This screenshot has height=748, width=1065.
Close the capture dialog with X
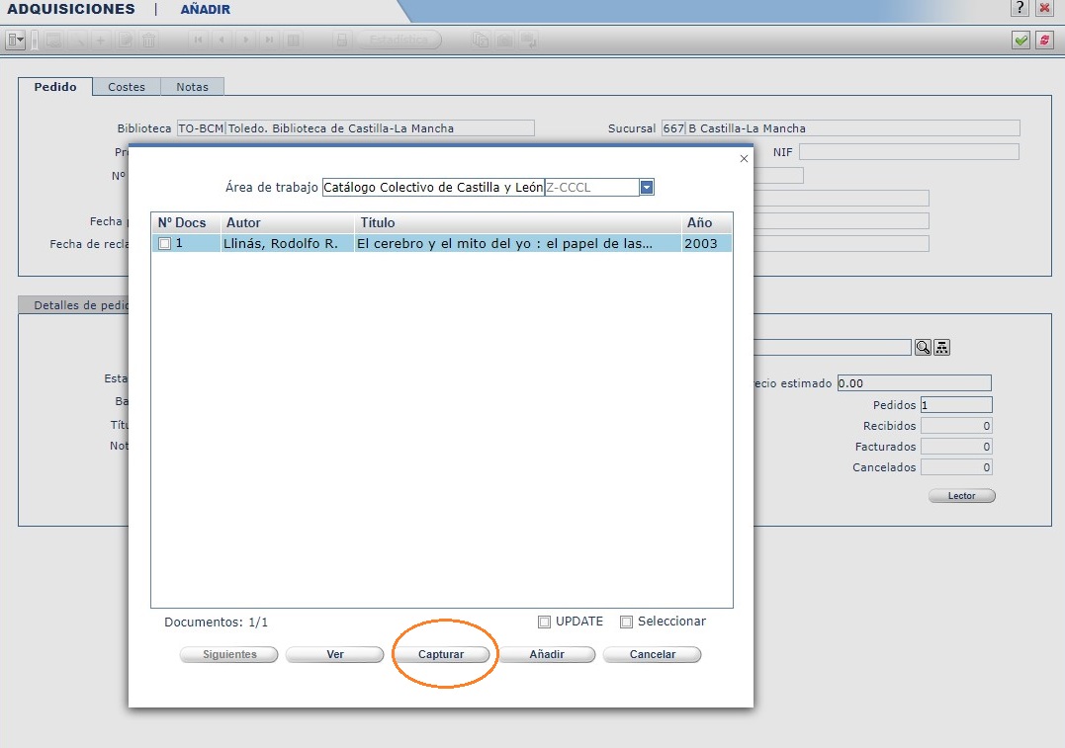[x=745, y=159]
